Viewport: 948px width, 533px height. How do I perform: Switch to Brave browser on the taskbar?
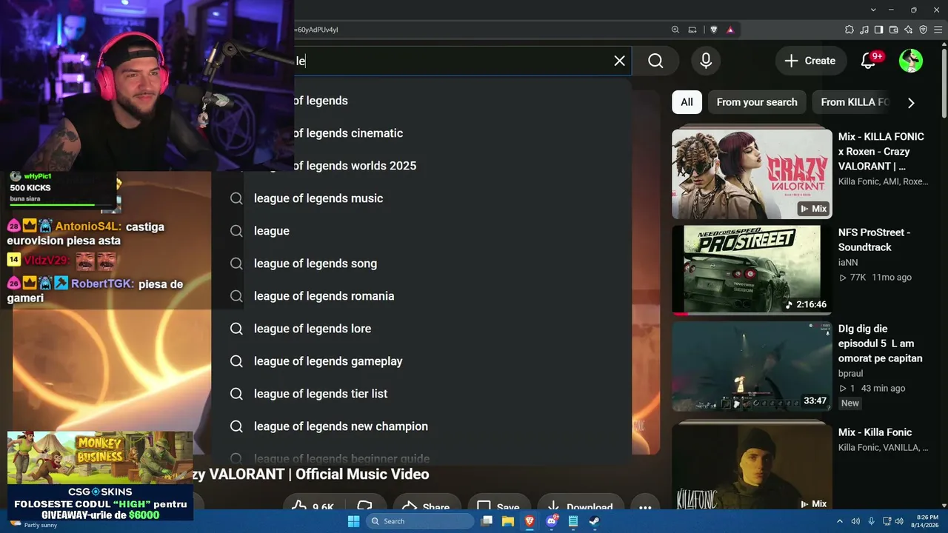click(530, 521)
